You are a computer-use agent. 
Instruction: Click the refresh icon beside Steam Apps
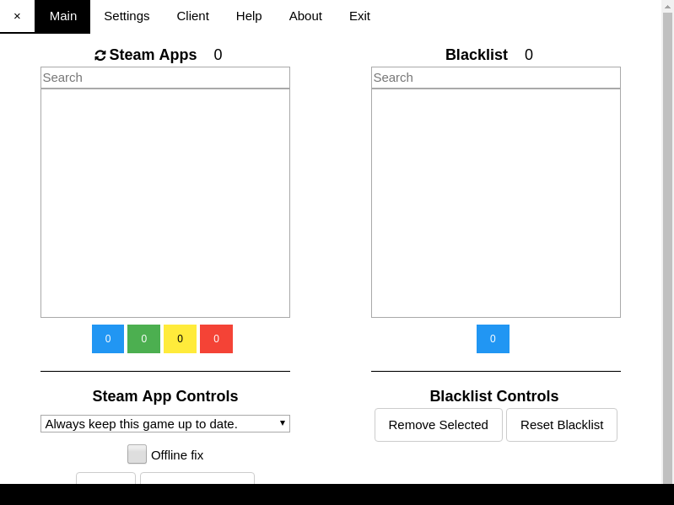(100, 56)
